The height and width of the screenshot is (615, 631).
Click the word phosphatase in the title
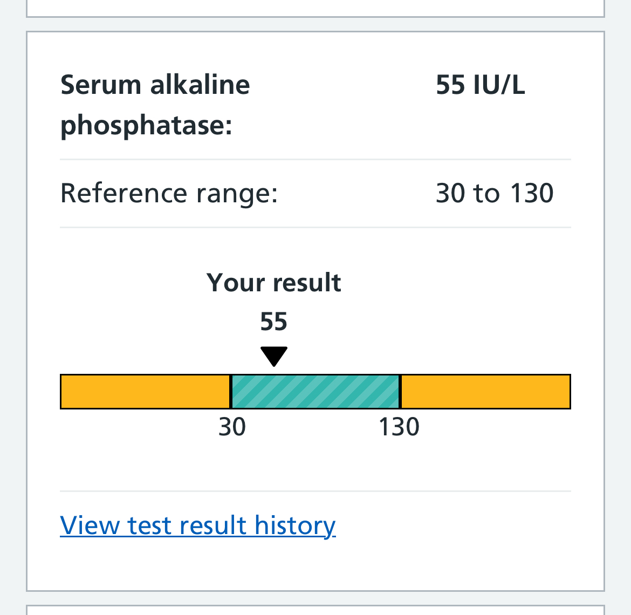146,126
